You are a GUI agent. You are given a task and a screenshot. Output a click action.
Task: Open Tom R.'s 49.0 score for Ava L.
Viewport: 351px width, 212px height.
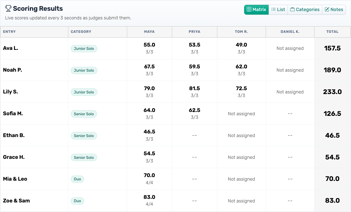click(241, 45)
